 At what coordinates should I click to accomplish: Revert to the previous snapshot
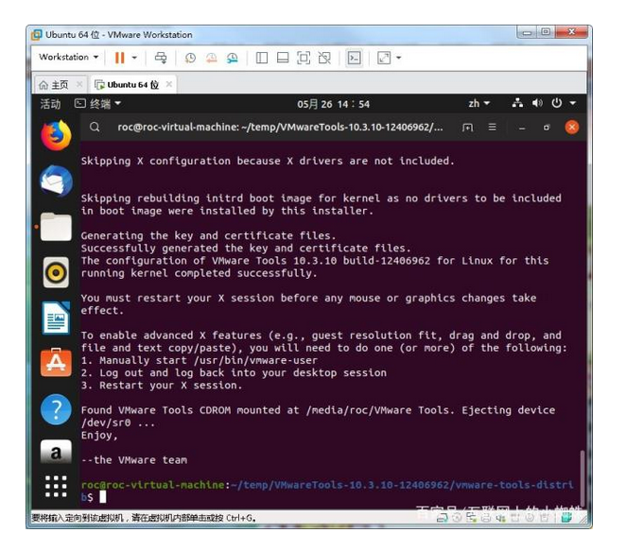212,59
